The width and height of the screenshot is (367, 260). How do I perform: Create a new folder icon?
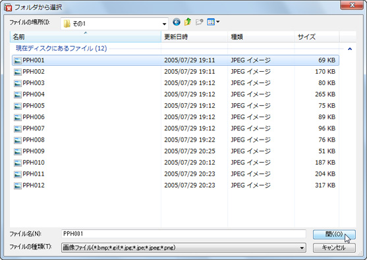(199, 22)
